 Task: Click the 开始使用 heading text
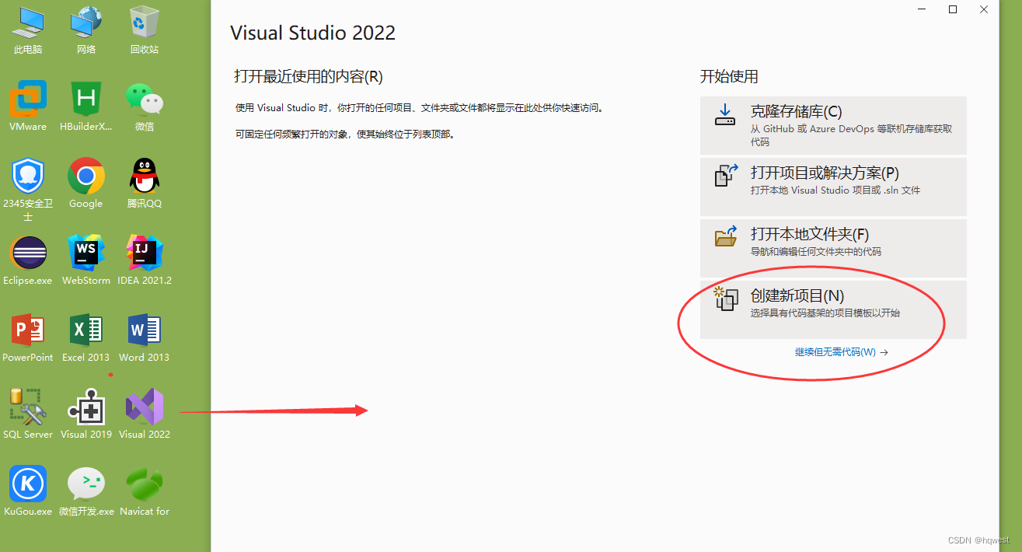click(x=729, y=76)
